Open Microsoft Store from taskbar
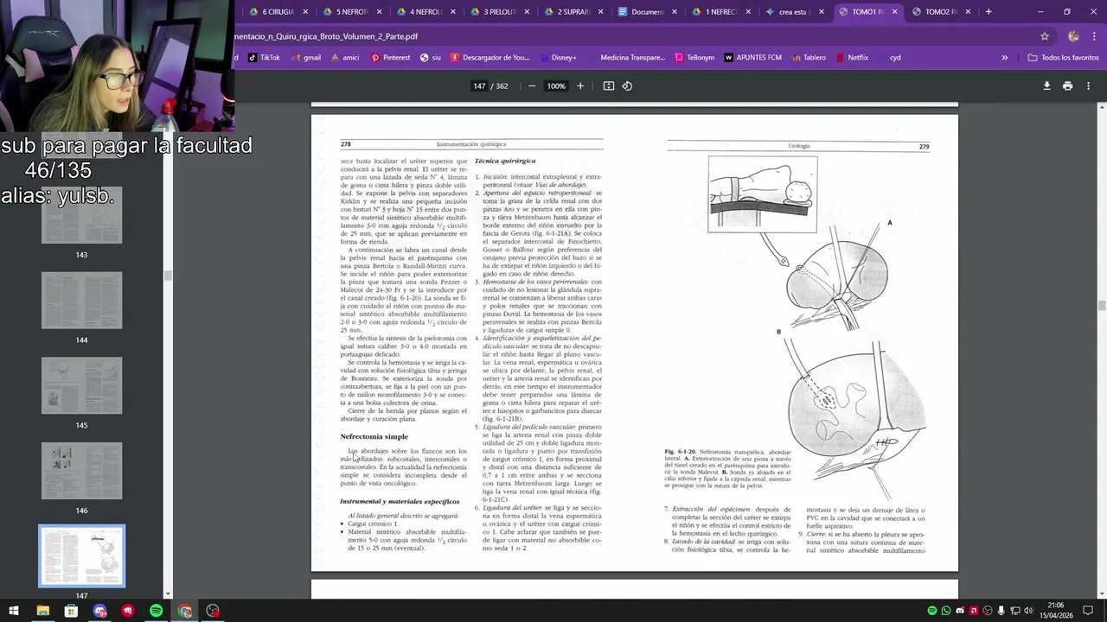Image resolution: width=1107 pixels, height=622 pixels. [x=71, y=611]
